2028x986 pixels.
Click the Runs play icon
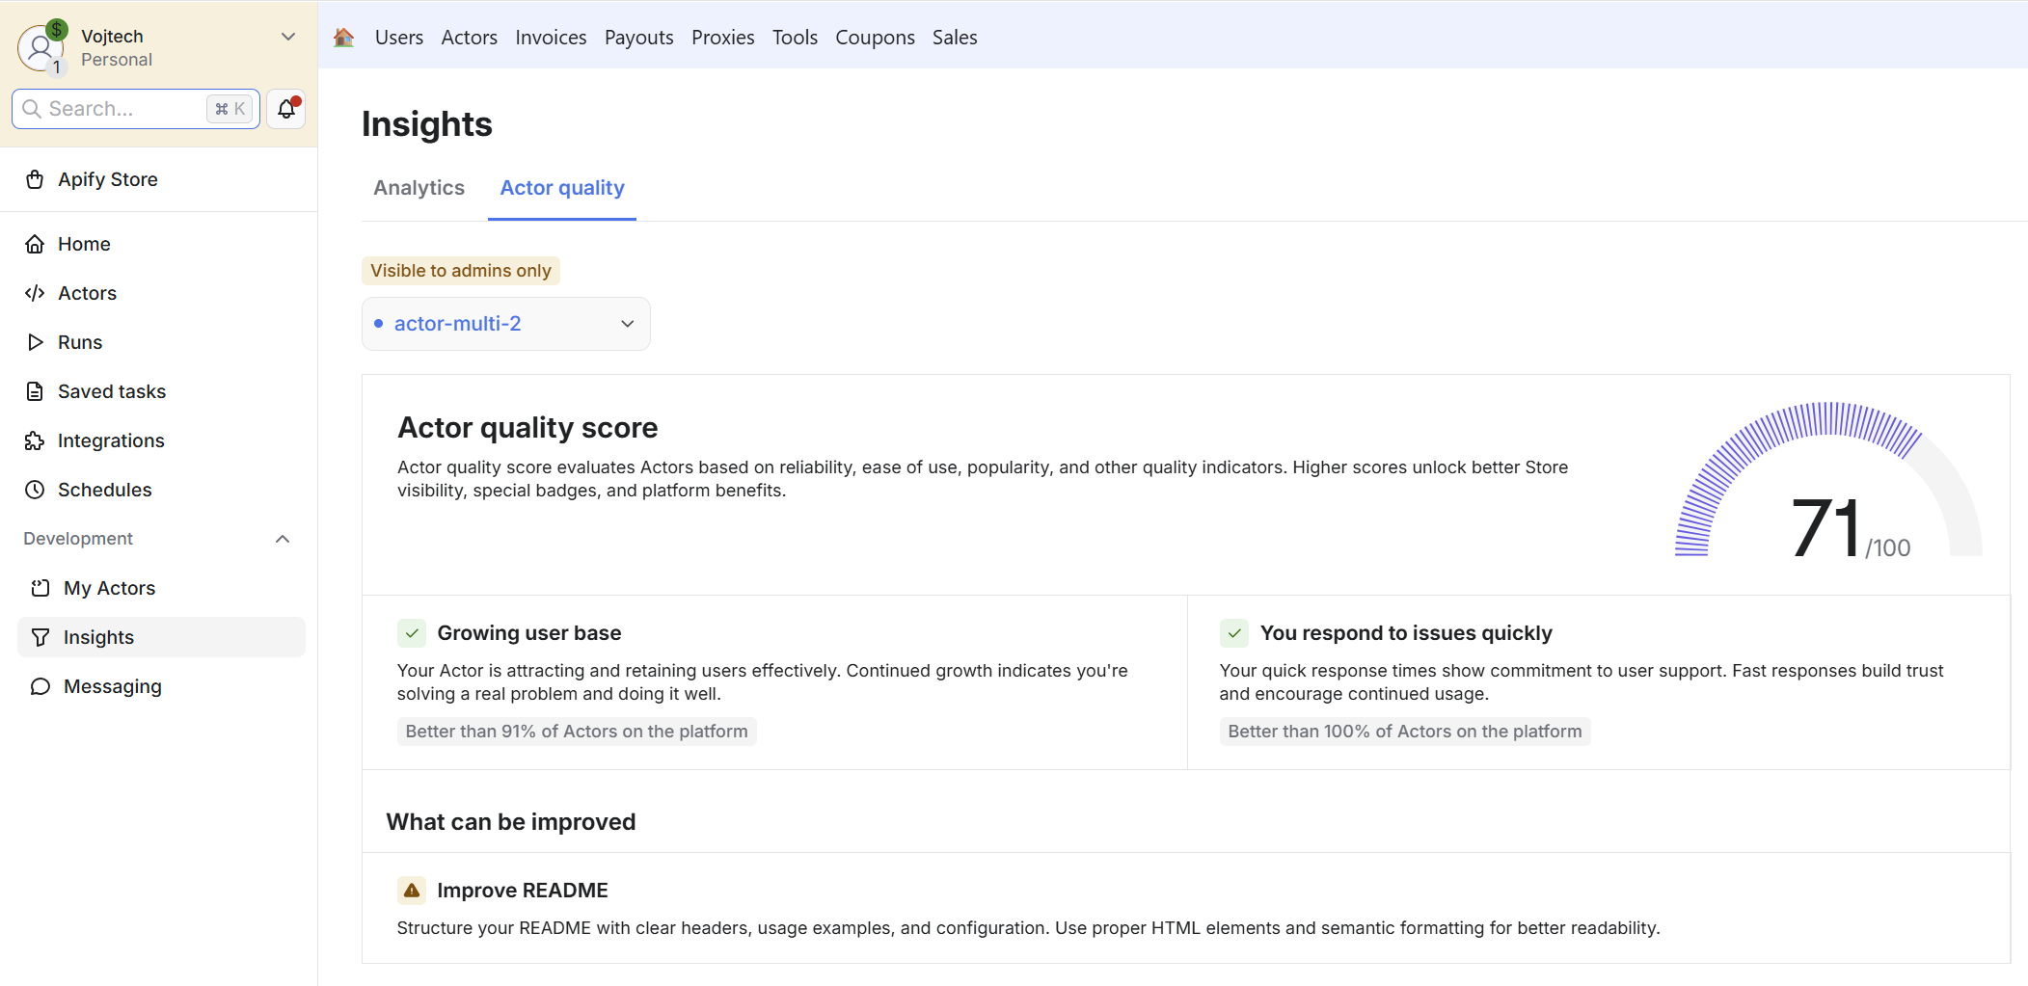pos(35,342)
